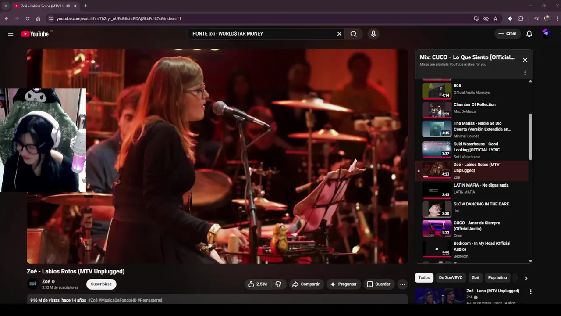
Task: Open the account avatar menu
Action: point(546,33)
